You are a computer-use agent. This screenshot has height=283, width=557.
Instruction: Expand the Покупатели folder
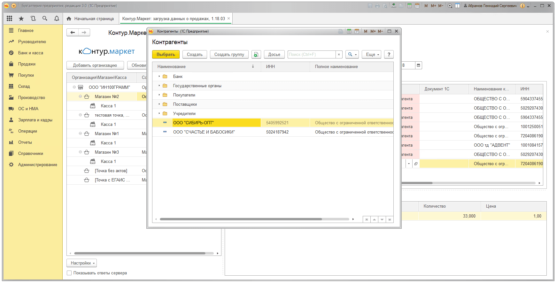(x=159, y=95)
